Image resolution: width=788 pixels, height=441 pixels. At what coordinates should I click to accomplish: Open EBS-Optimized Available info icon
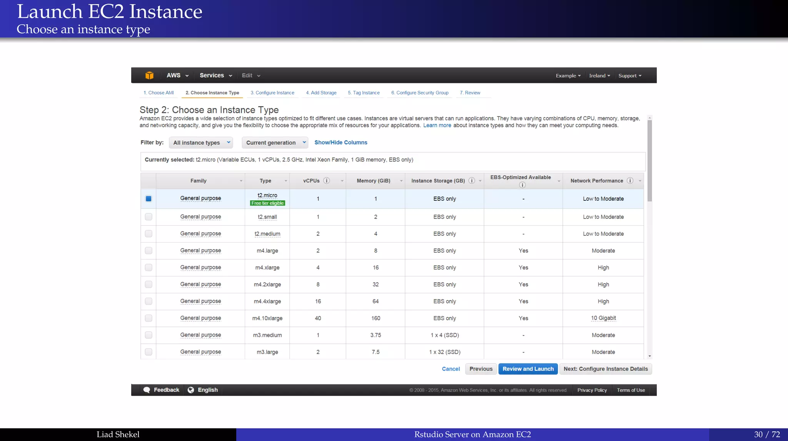pos(523,185)
